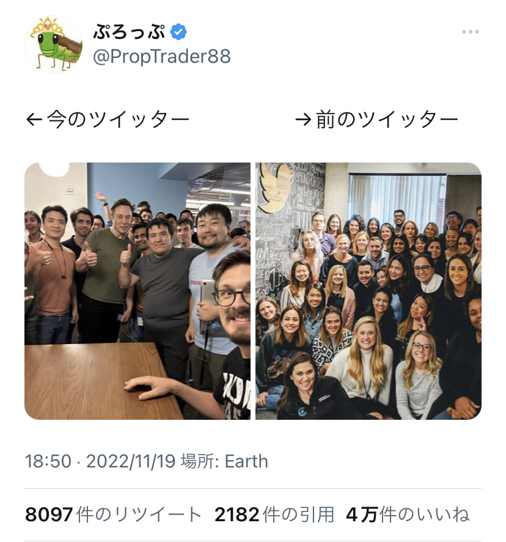Open the grasshopper profile avatar
The image size is (506, 542).
click(x=54, y=44)
